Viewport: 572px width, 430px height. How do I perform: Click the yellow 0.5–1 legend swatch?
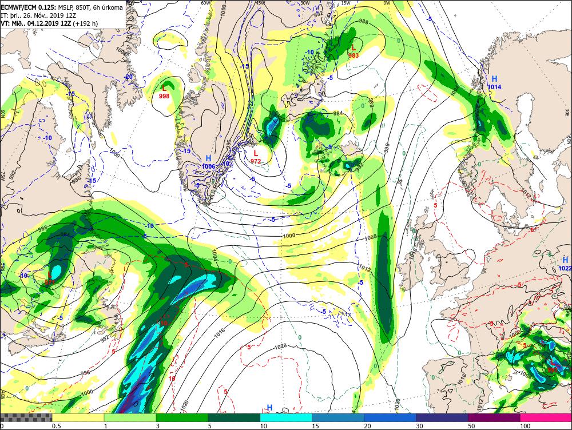coord(78,417)
